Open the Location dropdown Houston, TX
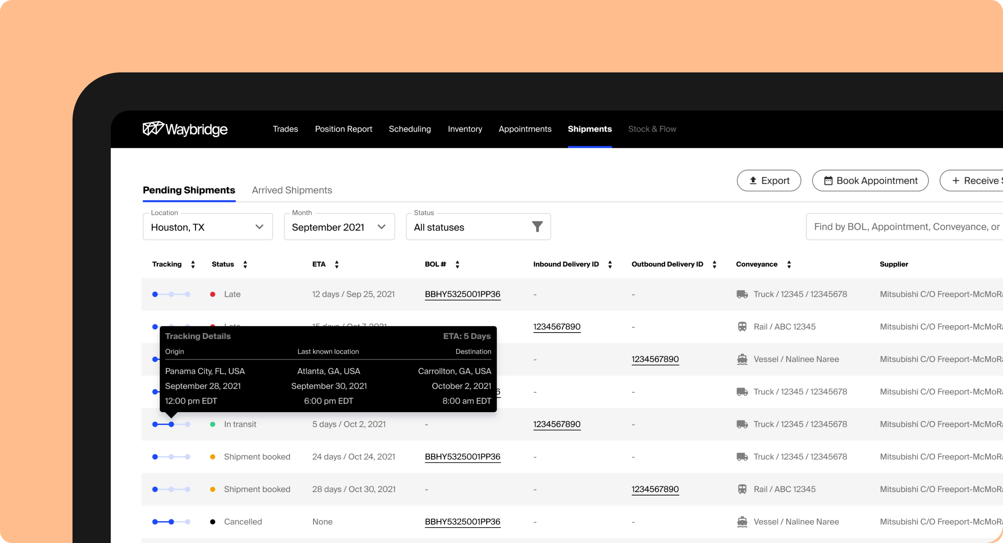The width and height of the screenshot is (1003, 543). point(208,227)
